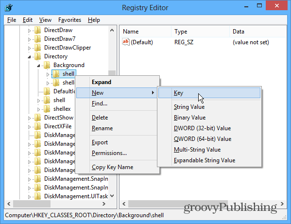
Task: Open the File menu
Action: [12, 20]
